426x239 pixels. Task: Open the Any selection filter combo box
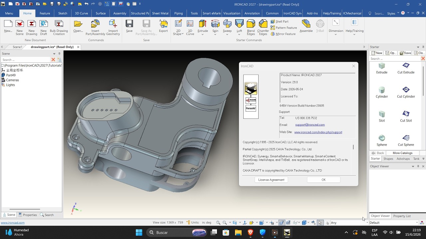pyautogui.click(x=349, y=223)
